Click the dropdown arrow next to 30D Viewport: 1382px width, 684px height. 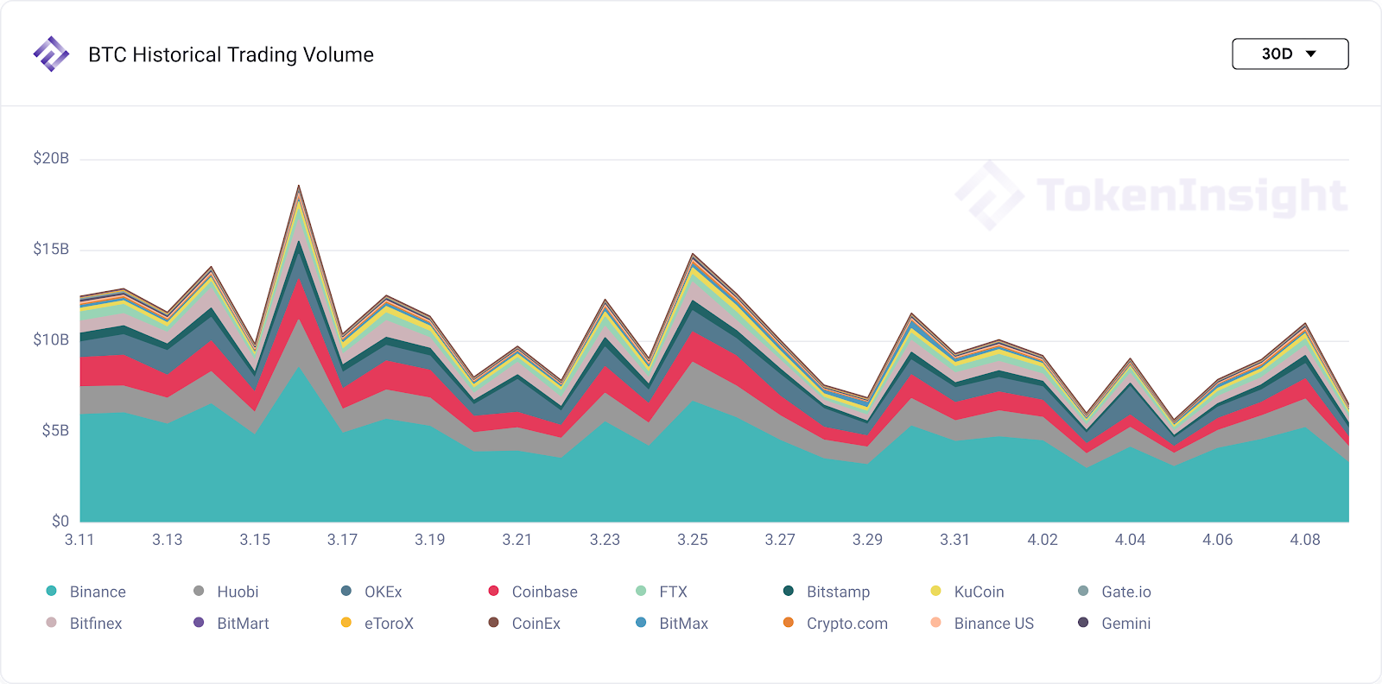point(1310,54)
